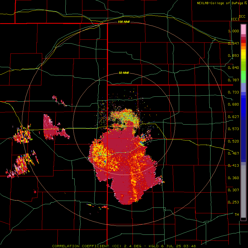This screenshot has width=248, height=248.
Task: Select the 0.680 scale value
Action: pos(233,104)
